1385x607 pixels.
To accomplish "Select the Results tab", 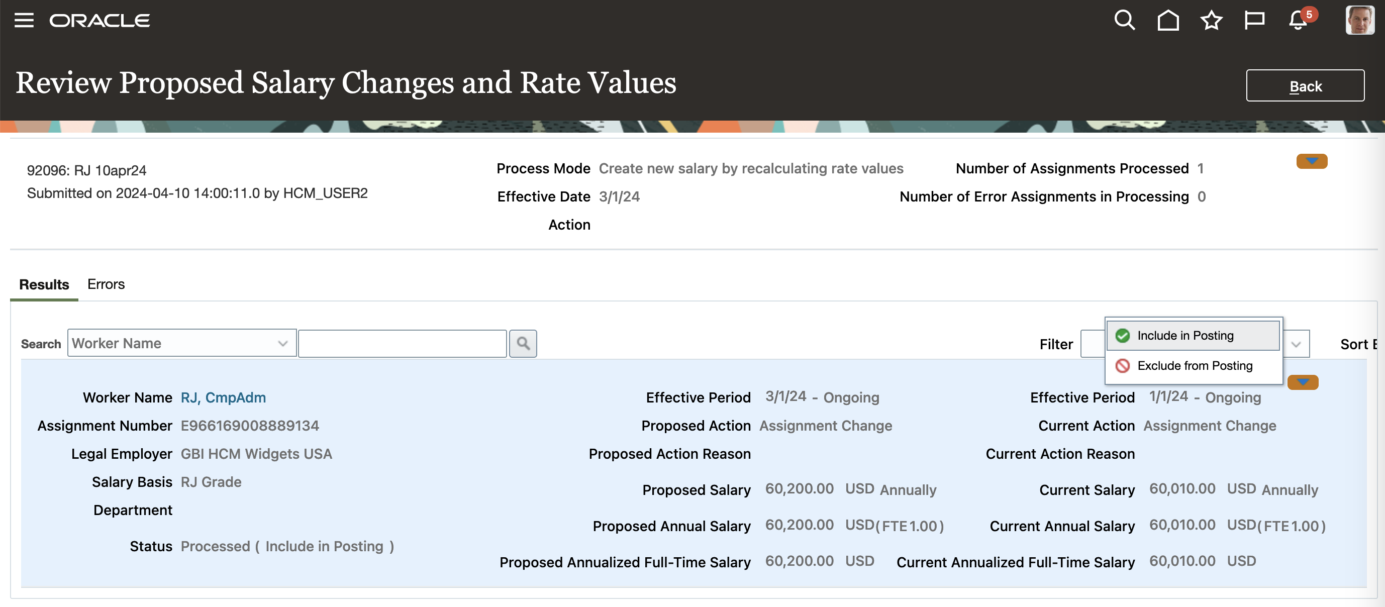I will pos(44,284).
